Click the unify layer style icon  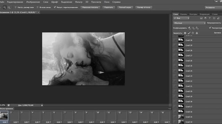pyautogui.click(x=197, y=28)
